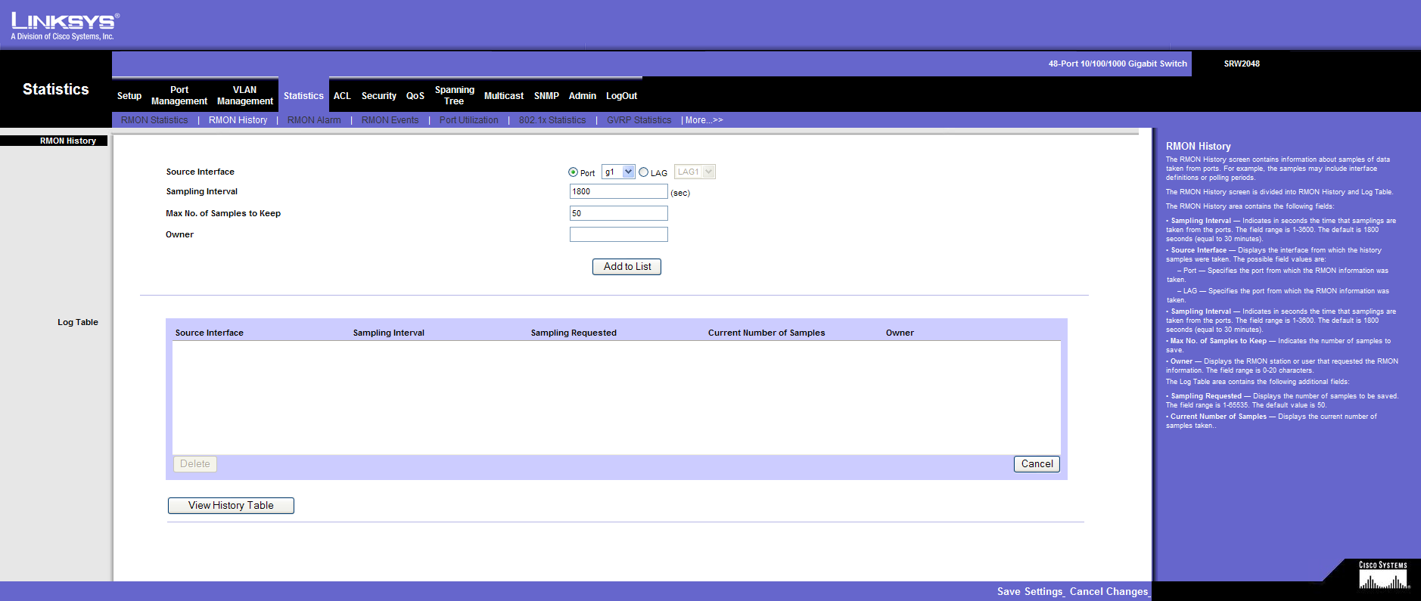
Task: Click Save Settings at the bottom
Action: (1030, 592)
